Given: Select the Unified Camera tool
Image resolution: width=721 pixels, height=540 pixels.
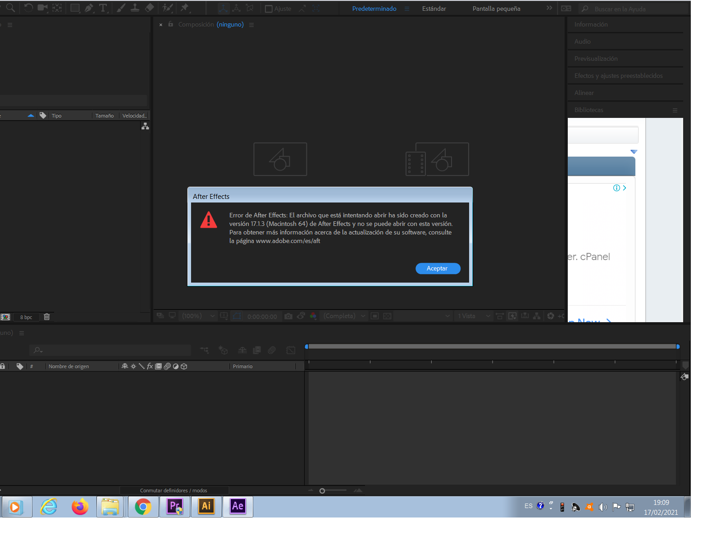Looking at the screenshot, I should click(43, 8).
